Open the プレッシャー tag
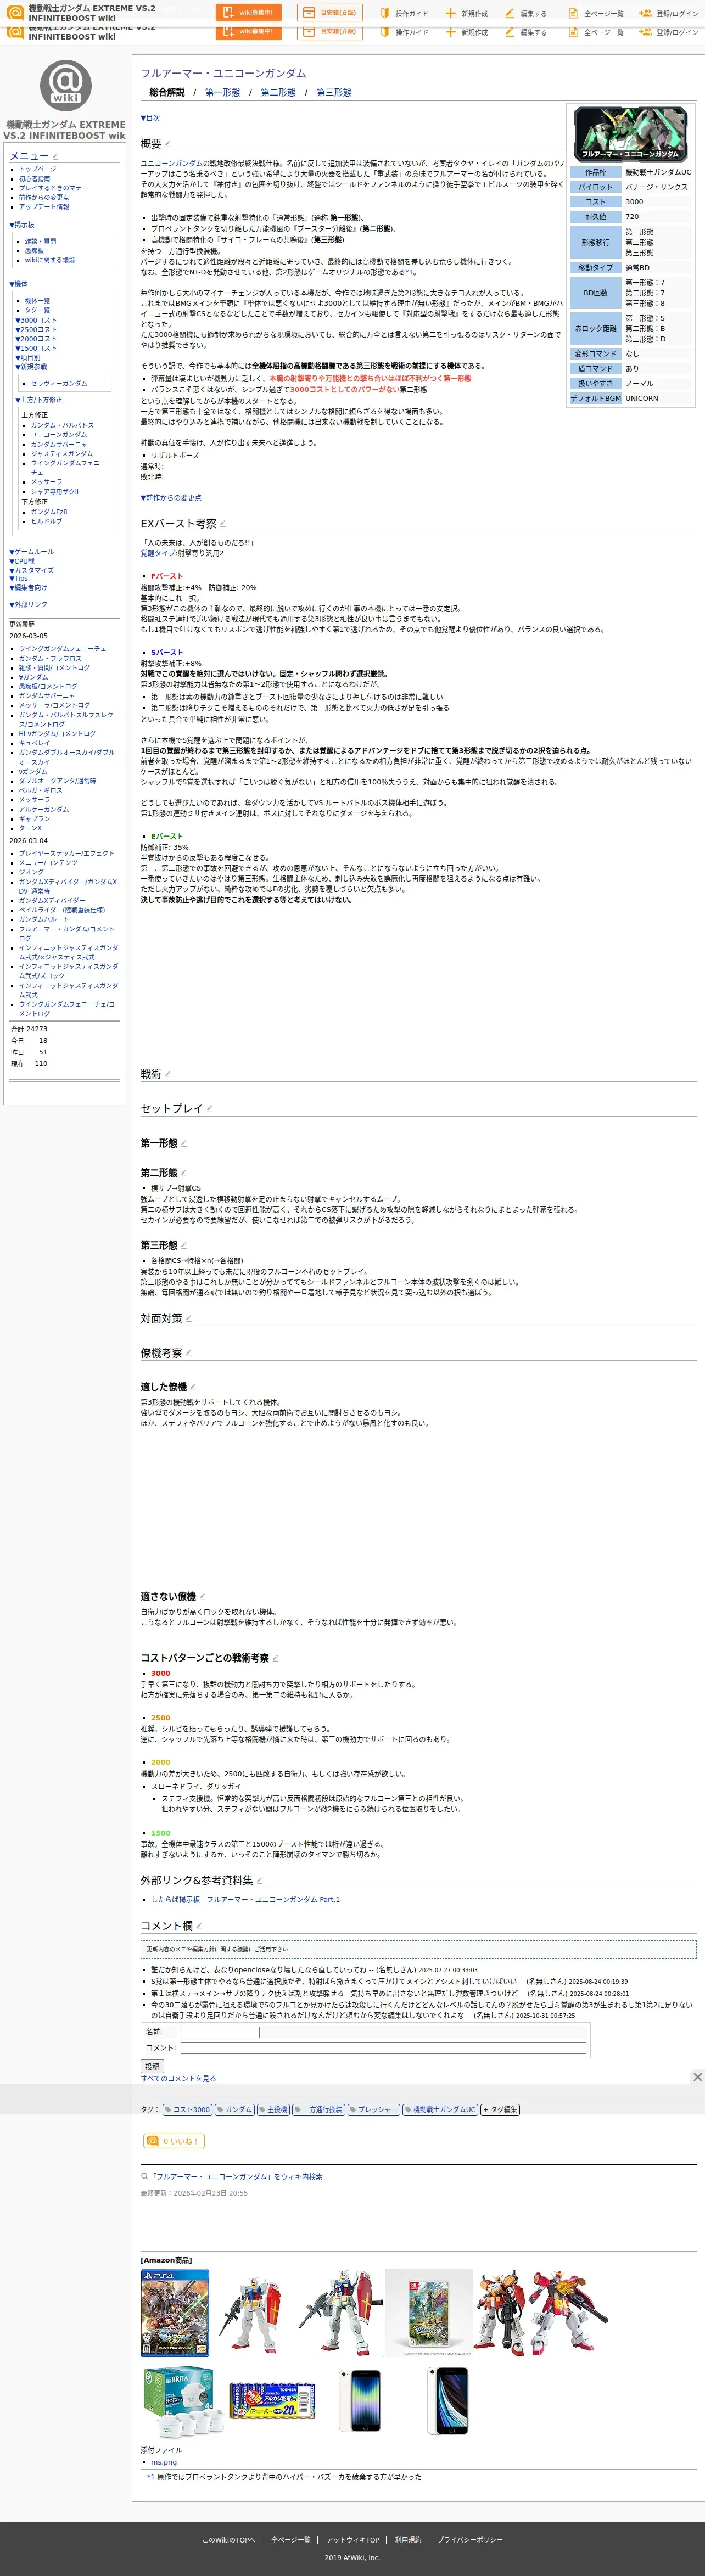 click(x=373, y=2109)
